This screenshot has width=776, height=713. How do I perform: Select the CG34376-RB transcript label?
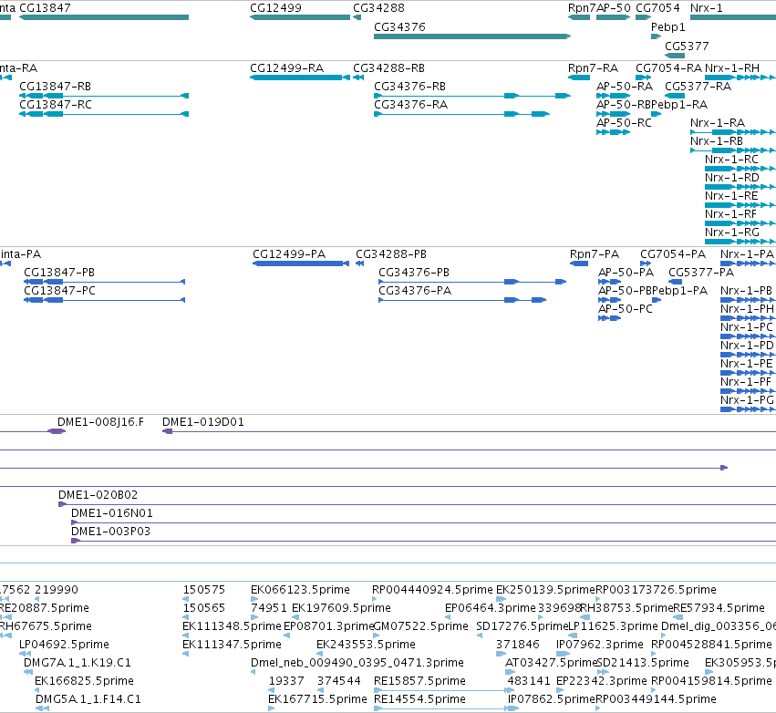(409, 86)
